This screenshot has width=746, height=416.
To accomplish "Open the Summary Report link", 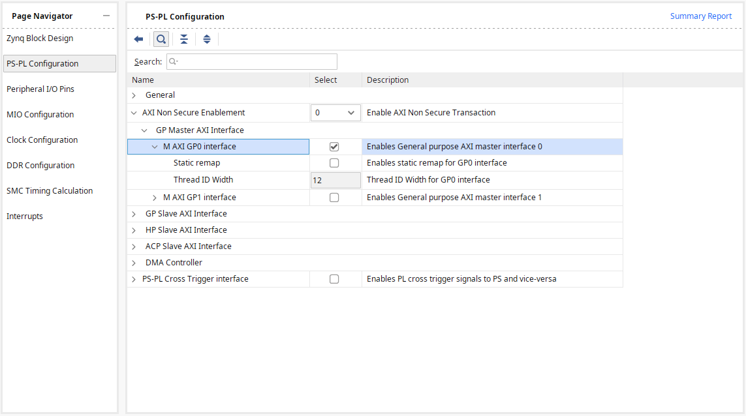I will 700,16.
